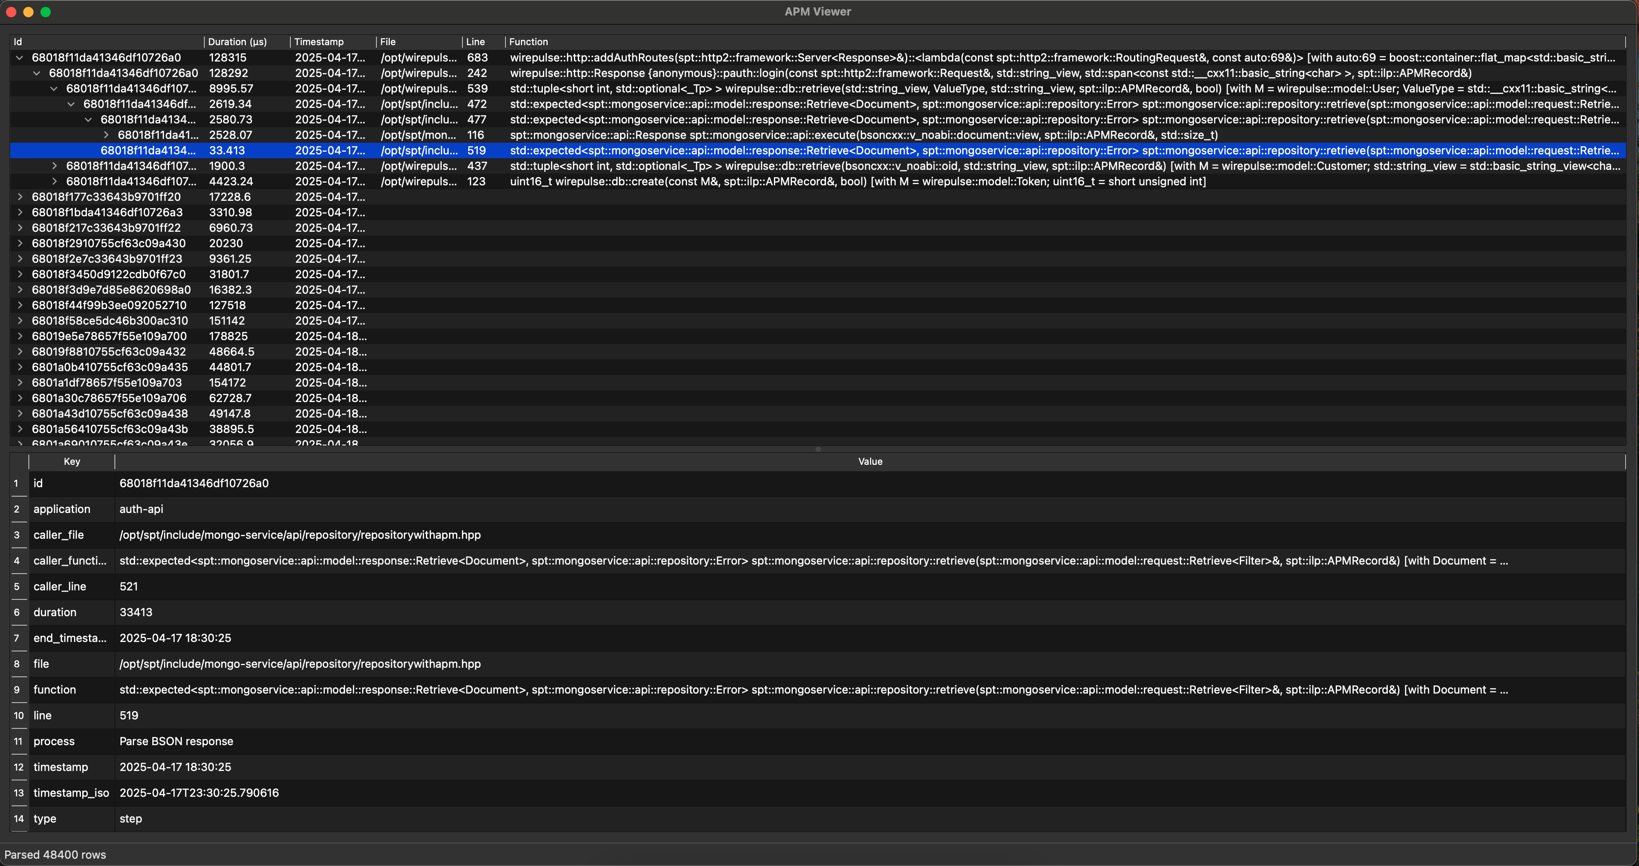Expand row 68018f2910755cf63c09a430
Image resolution: width=1639 pixels, height=866 pixels.
pos(20,243)
